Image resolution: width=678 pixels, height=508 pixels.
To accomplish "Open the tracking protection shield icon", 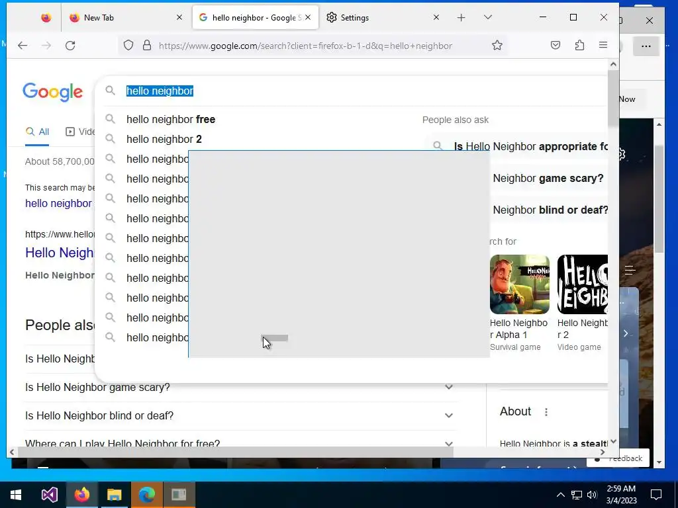I will 128,46.
